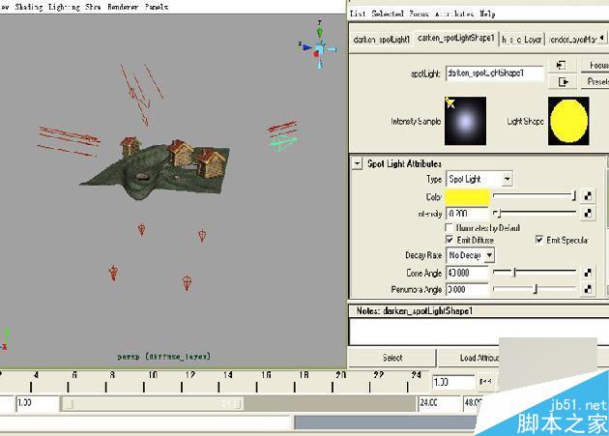Click the Presets button
The image size is (609, 436).
tap(595, 81)
